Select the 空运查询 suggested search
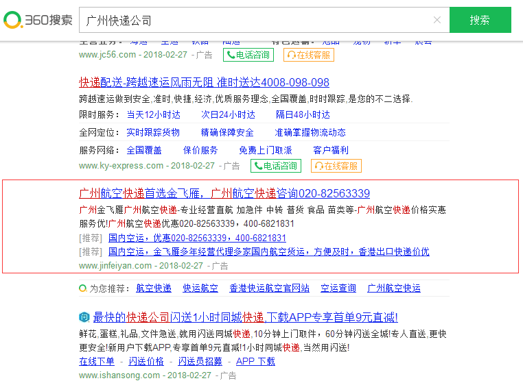This screenshot has width=523, height=383. (338, 288)
